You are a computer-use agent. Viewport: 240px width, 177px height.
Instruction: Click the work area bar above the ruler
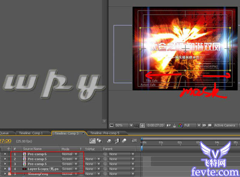click(191, 139)
